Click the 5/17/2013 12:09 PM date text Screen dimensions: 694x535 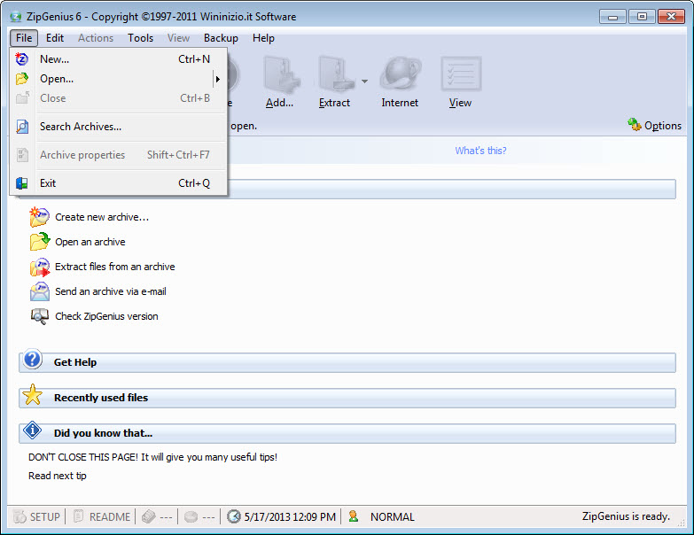290,517
